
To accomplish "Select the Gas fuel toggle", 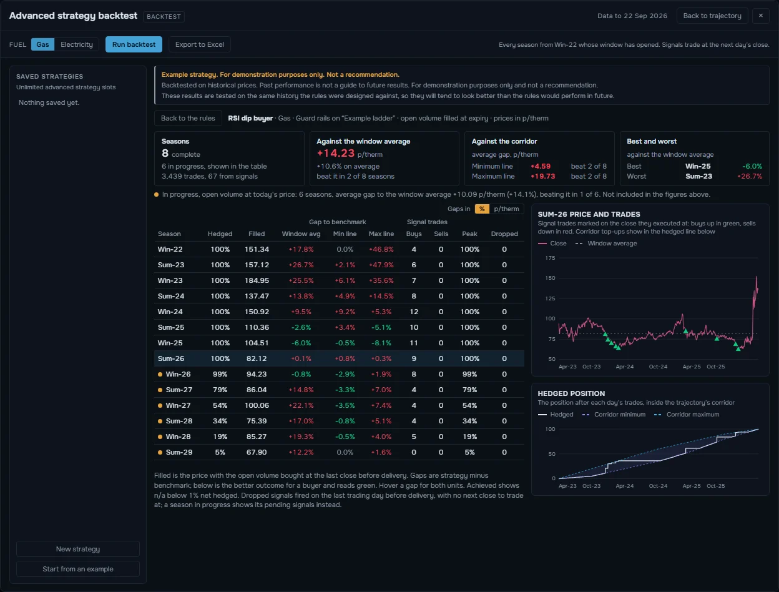I will coord(42,44).
